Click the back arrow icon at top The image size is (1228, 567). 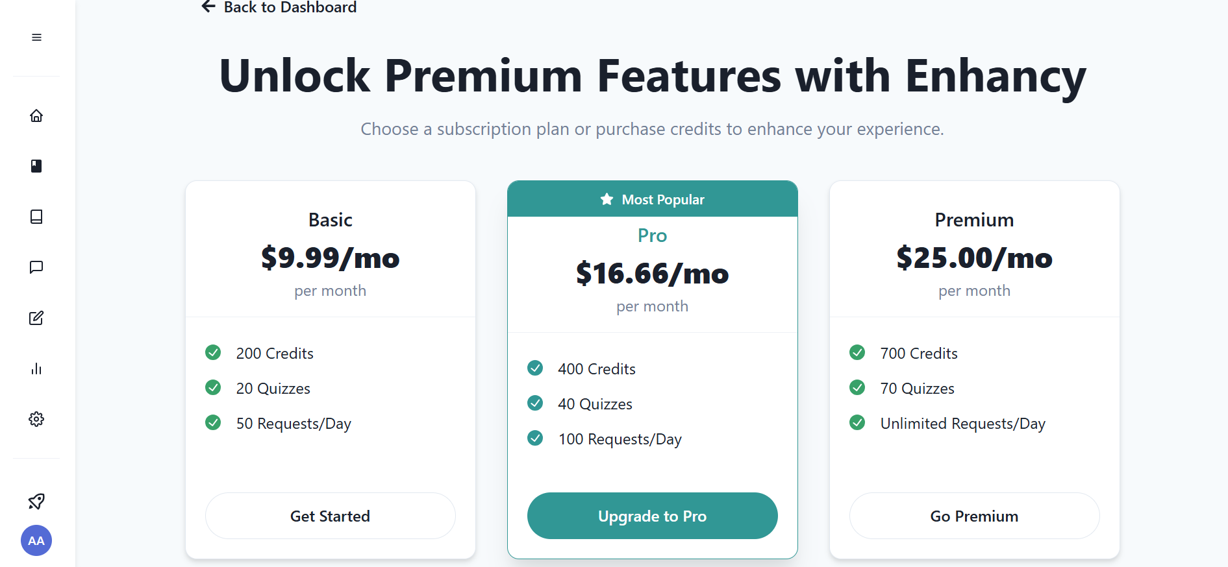tap(208, 7)
